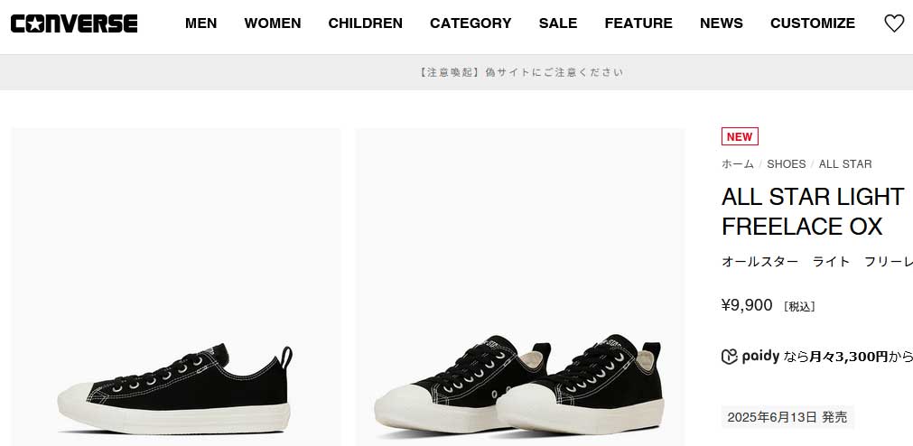The height and width of the screenshot is (446, 913).
Task: View the pair of shoes image
Action: point(520,287)
